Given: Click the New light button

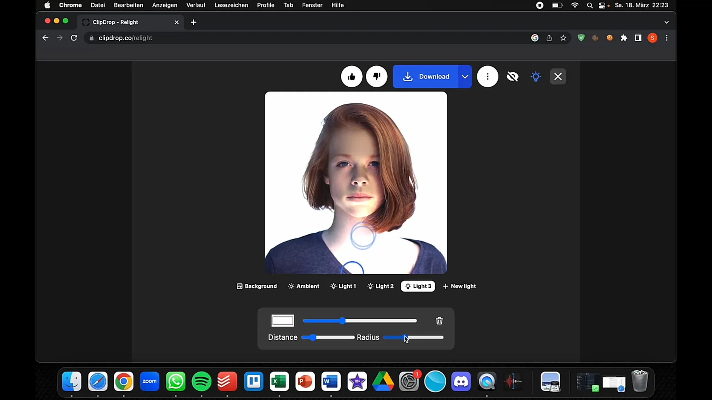Looking at the screenshot, I should pyautogui.click(x=459, y=286).
